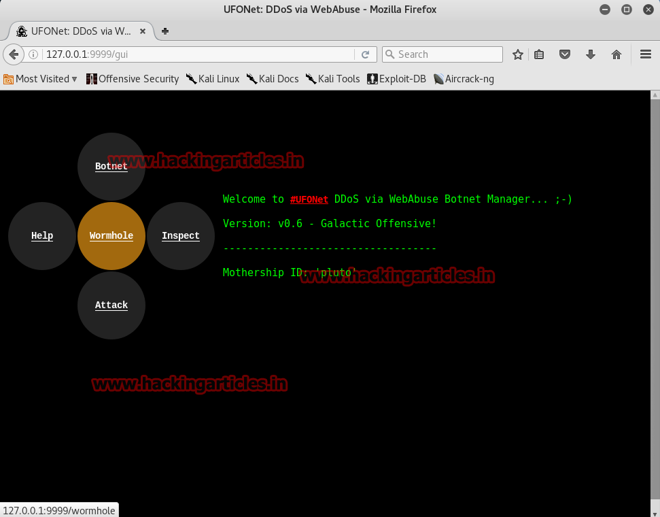The image size is (660, 517).
Task: Open the Firefox hamburger menu
Action: 646,54
